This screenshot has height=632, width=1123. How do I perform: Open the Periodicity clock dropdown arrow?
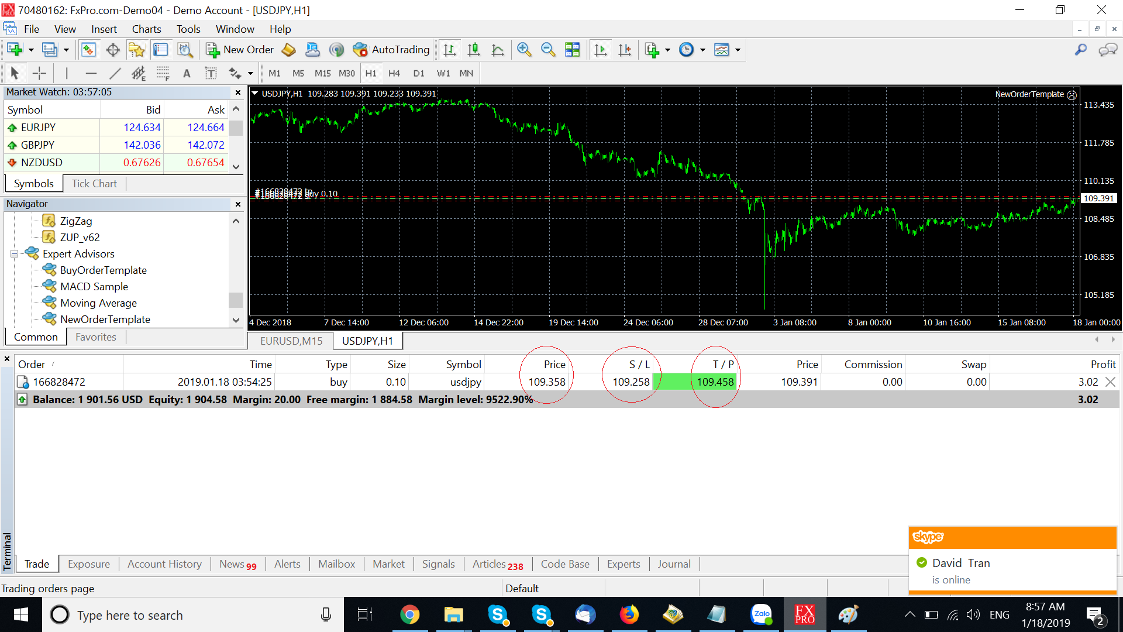(702, 50)
